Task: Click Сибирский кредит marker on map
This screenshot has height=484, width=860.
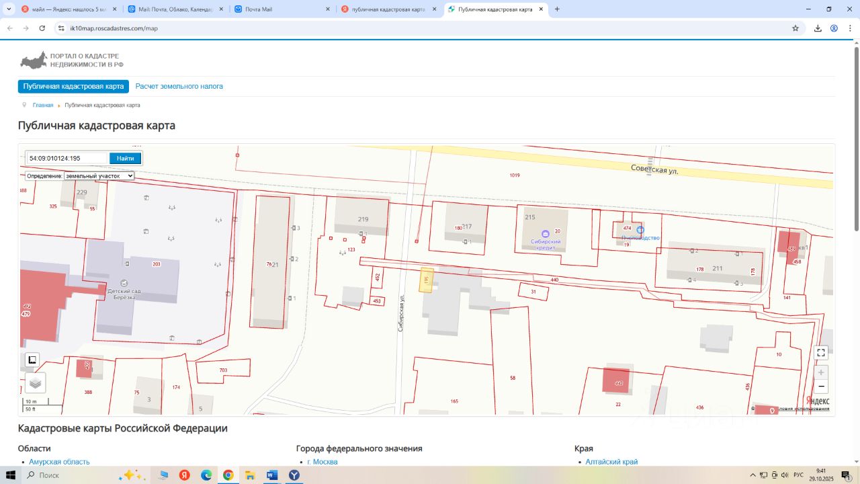Action: point(545,233)
